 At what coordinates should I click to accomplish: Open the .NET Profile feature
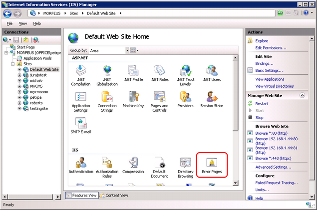(x=133, y=73)
